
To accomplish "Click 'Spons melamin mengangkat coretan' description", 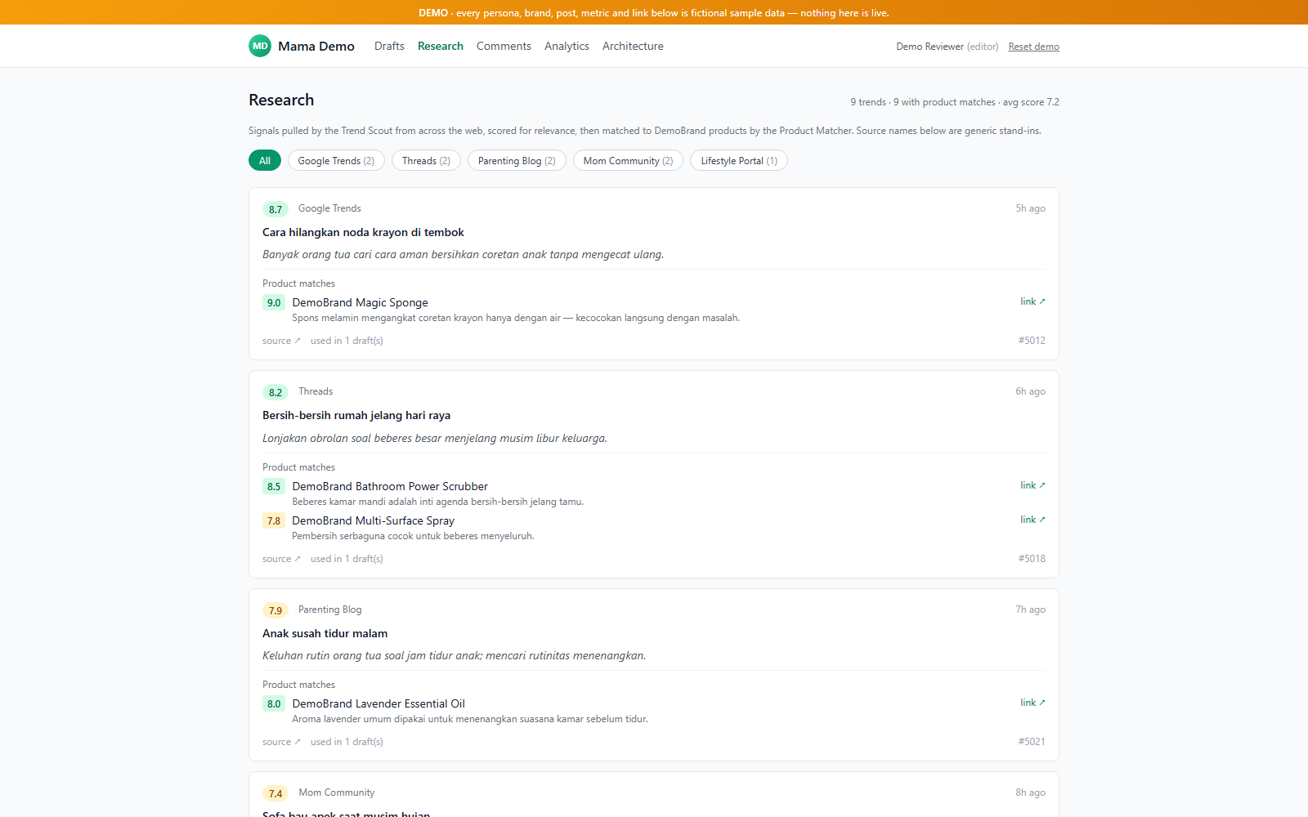I will click(x=516, y=318).
